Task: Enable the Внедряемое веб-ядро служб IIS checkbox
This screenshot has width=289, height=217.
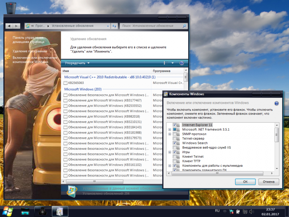Action: [174, 148]
